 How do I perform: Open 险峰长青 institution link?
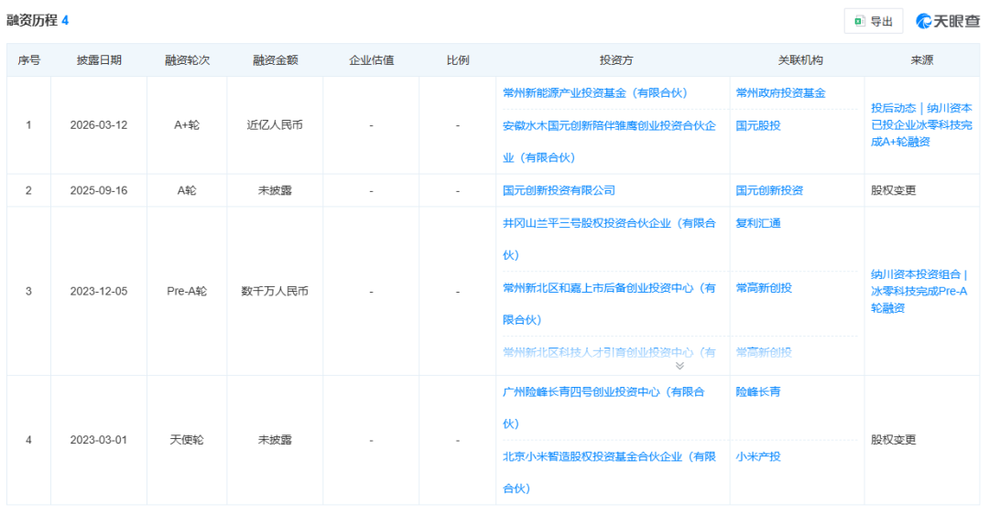tap(758, 391)
